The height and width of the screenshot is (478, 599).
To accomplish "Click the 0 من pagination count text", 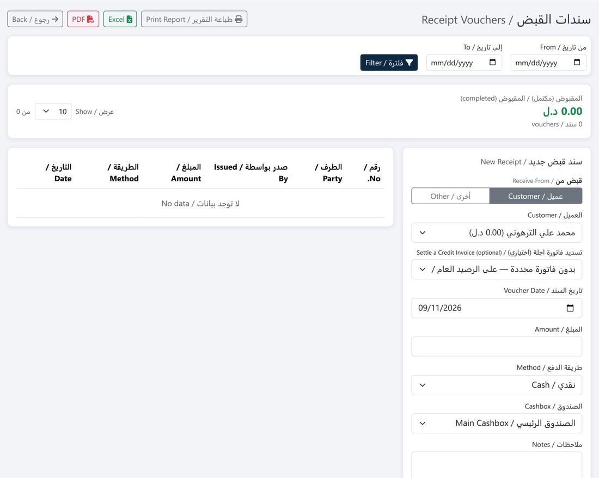I will coord(23,112).
